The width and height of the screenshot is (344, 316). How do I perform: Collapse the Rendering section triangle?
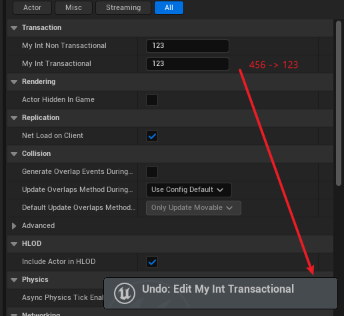click(x=14, y=82)
